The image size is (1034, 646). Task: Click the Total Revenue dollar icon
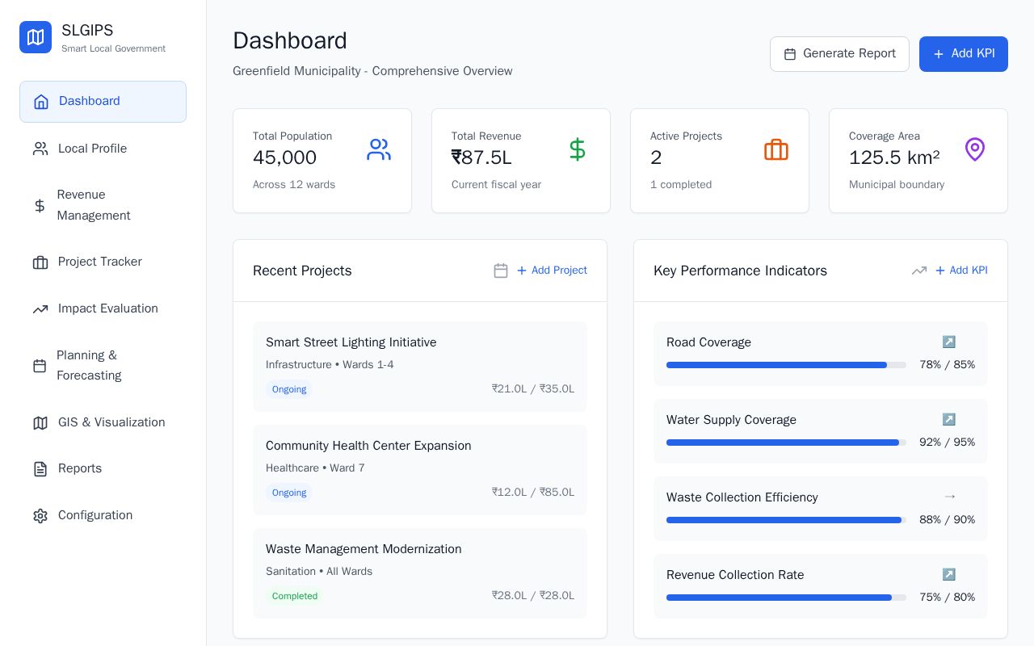point(578,149)
